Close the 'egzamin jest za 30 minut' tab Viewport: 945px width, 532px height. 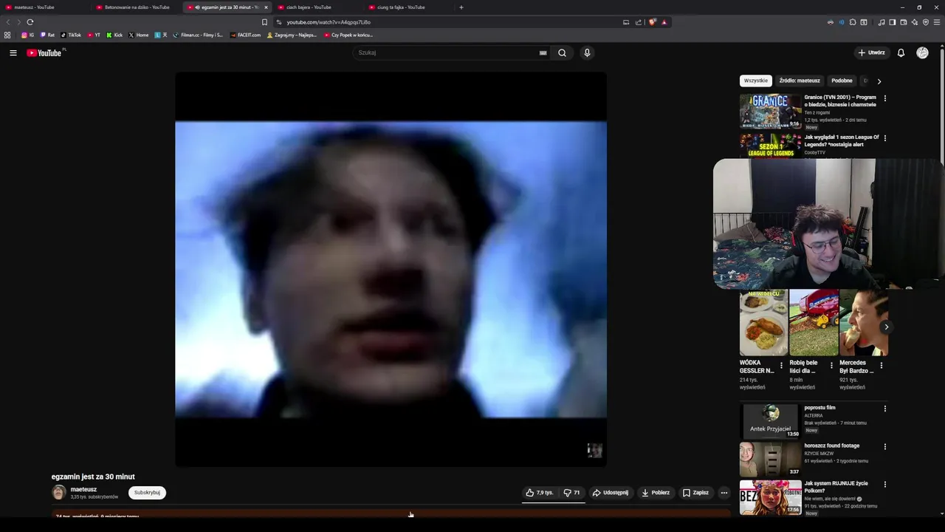point(266,7)
